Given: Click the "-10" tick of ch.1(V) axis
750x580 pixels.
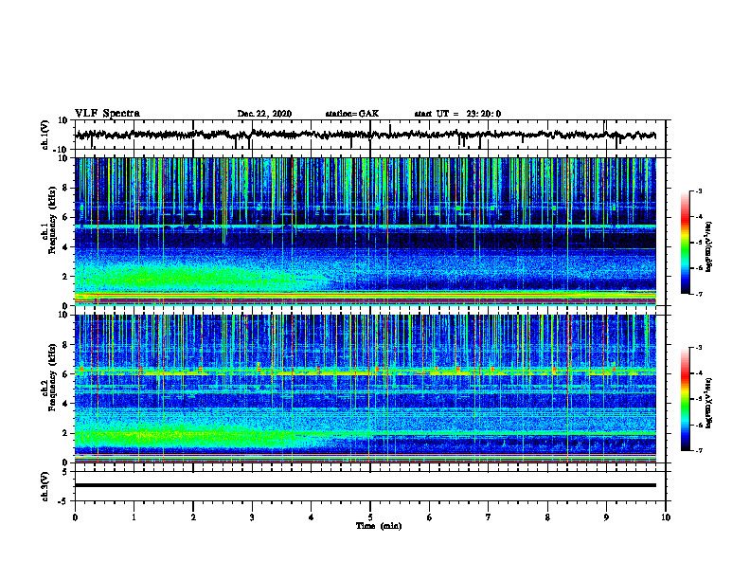Looking at the screenshot, I should coord(62,150).
